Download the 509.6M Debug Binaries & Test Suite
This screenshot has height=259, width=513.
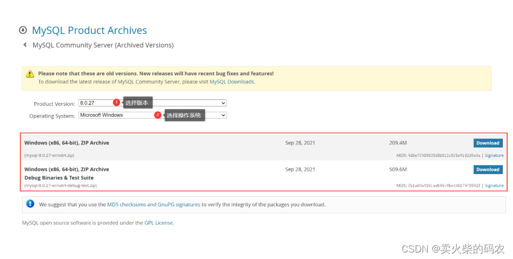[x=488, y=169]
